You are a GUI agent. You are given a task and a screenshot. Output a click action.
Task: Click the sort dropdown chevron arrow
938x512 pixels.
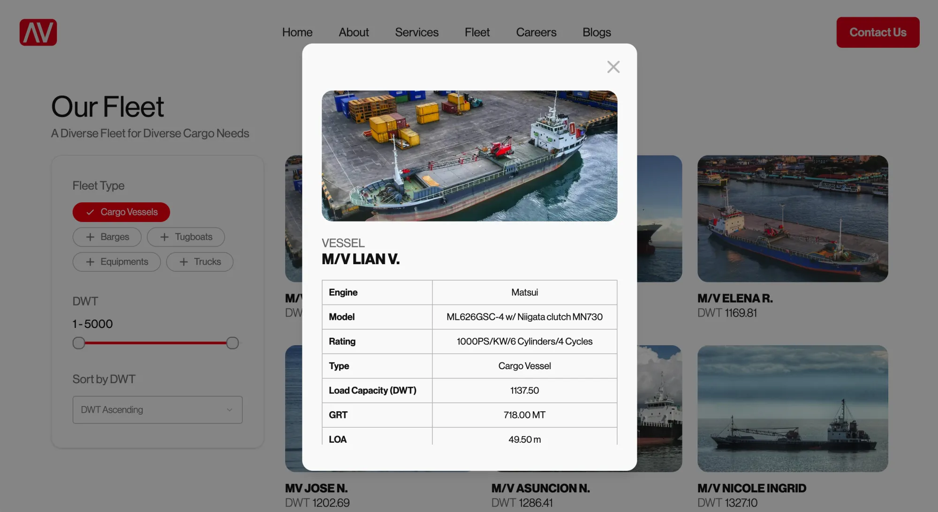(x=229, y=410)
